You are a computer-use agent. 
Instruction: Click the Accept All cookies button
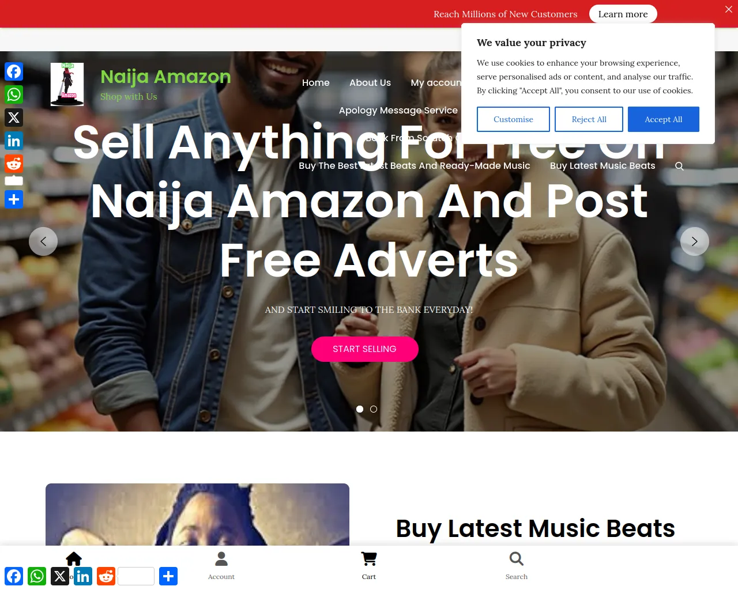click(664, 119)
